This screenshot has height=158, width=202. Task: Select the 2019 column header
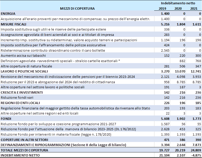162,8
